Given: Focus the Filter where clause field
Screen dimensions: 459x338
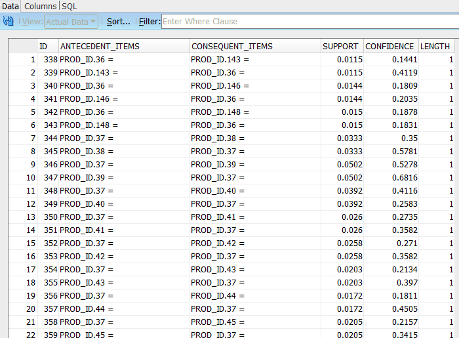Looking at the screenshot, I should [x=310, y=22].
